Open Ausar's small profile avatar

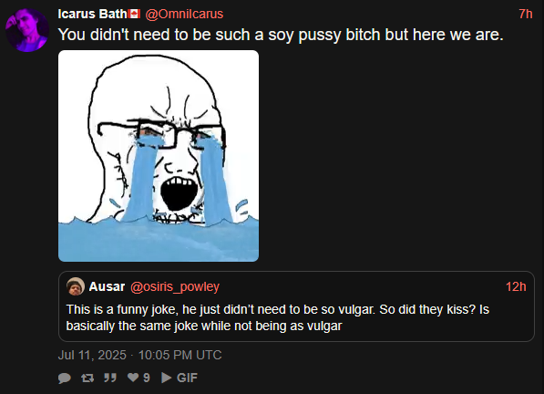(76, 286)
